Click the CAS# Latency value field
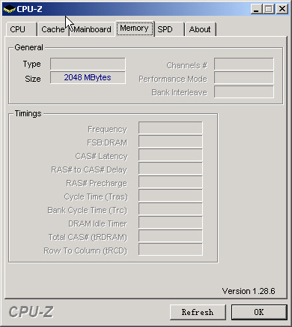The image size is (292, 327). click(171, 155)
